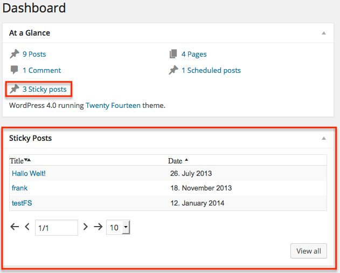The width and height of the screenshot is (340, 273).
Task: Jump to last page with right arrow
Action: 98,227
